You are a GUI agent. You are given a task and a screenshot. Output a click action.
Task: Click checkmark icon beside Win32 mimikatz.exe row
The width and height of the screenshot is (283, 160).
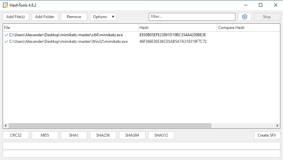click(x=6, y=41)
